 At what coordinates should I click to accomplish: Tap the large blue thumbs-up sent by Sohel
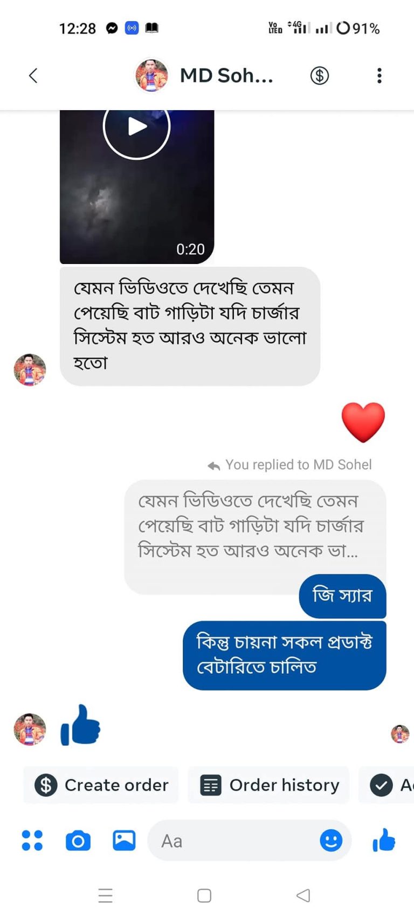click(81, 726)
